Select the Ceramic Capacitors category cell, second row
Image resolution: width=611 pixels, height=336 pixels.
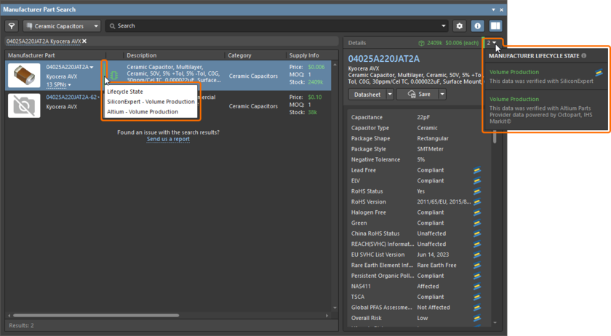pyautogui.click(x=253, y=106)
